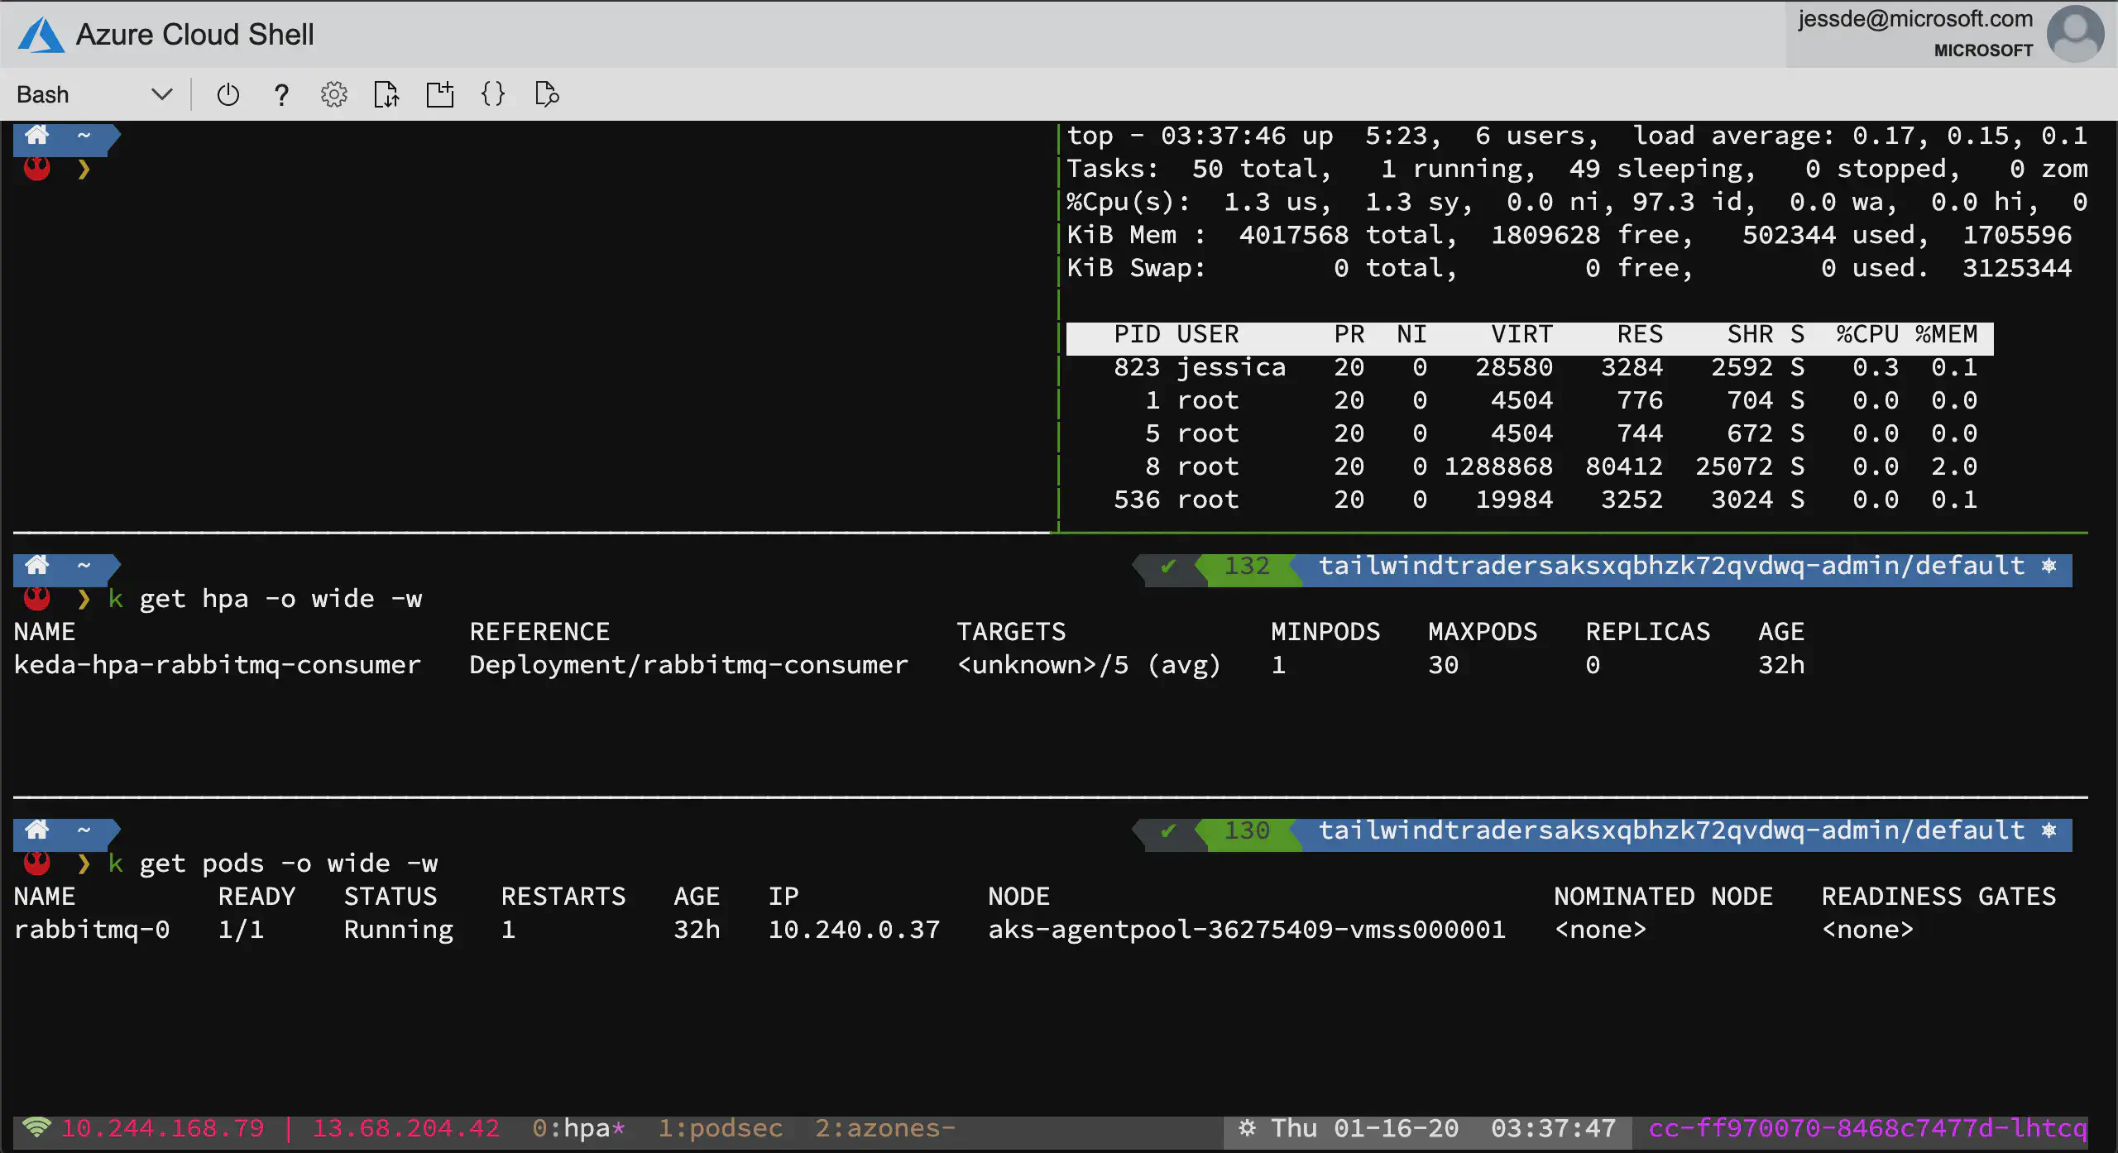
Task: Select the azones tmux window
Action: tap(879, 1127)
